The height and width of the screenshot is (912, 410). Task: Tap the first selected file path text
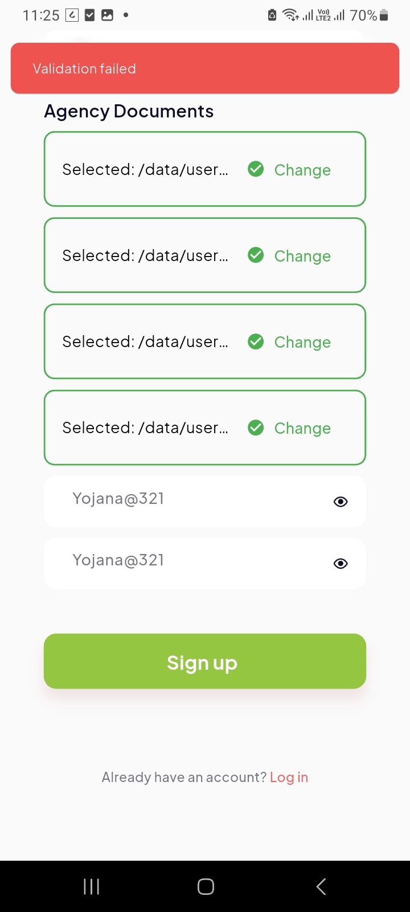point(145,170)
